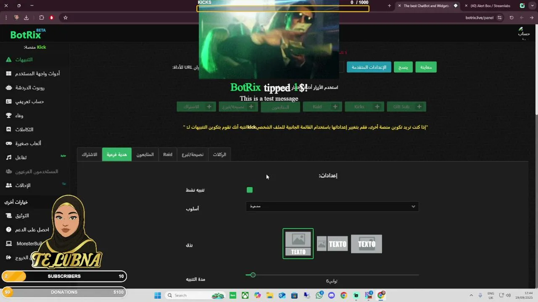The image size is (538, 302).
Task: Trigger the Raid test alert button
Action: [322, 107]
